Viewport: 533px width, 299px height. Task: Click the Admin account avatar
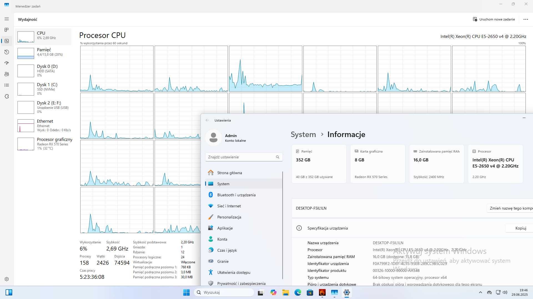pyautogui.click(x=213, y=138)
